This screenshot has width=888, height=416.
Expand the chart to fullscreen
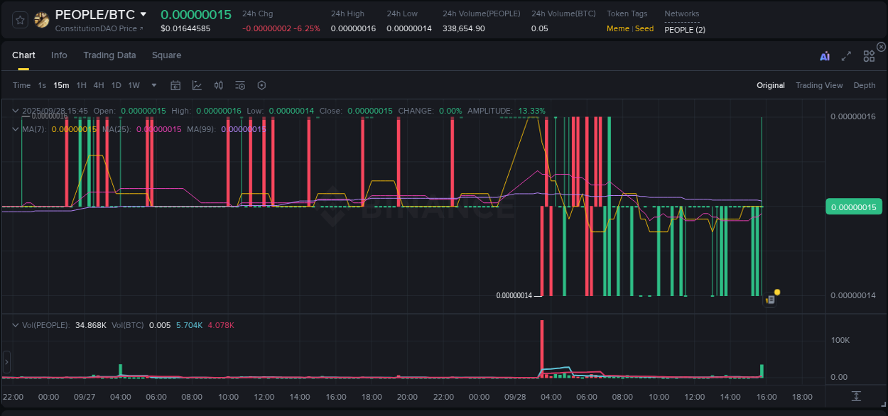tap(846, 55)
